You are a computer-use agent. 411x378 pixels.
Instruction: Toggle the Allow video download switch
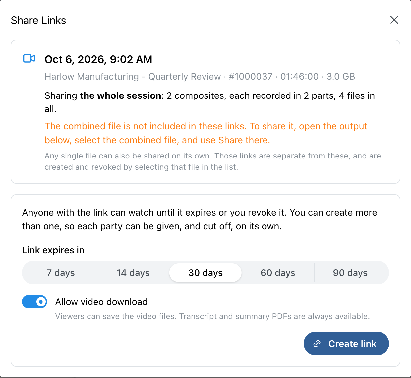click(x=34, y=302)
